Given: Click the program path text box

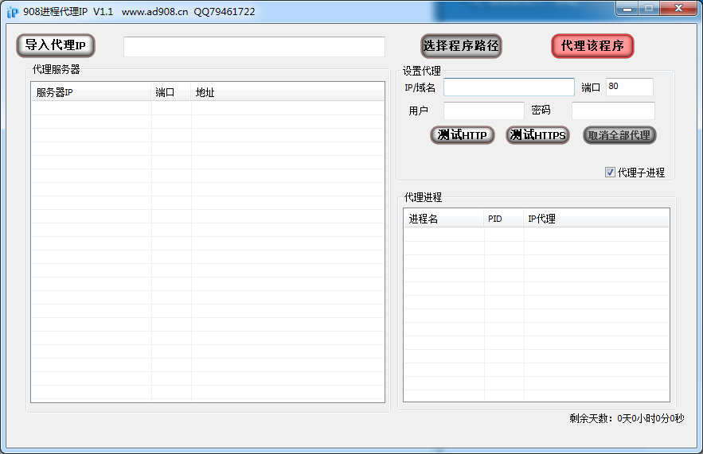Looking at the screenshot, I should (x=254, y=47).
